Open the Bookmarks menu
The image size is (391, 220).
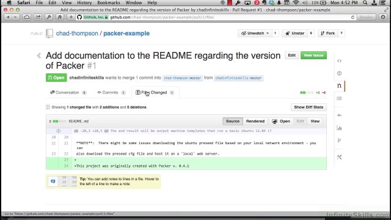pyautogui.click(x=109, y=2)
